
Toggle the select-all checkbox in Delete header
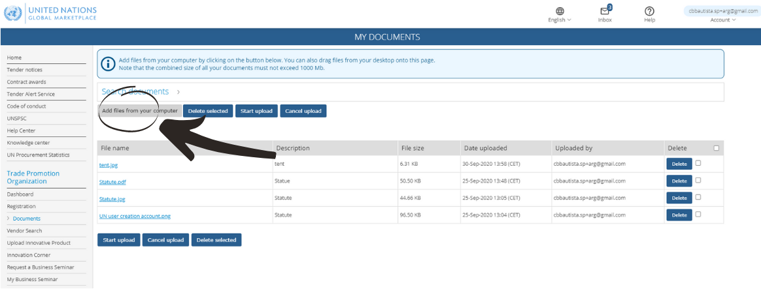coord(717,148)
